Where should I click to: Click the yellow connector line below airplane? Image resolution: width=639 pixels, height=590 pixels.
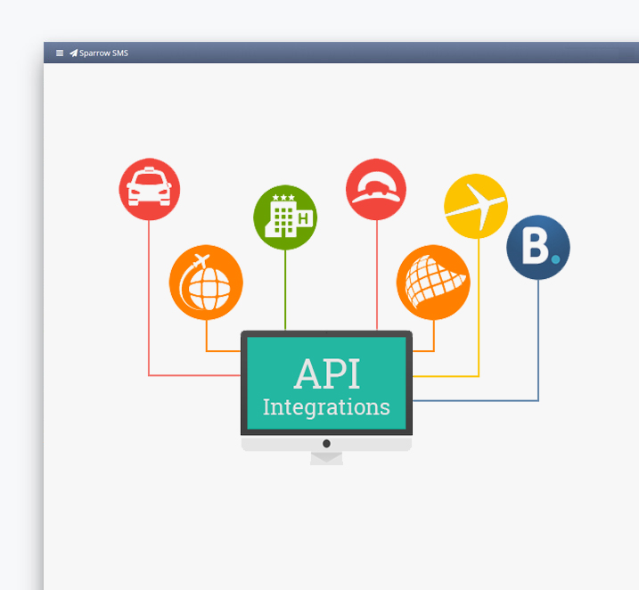pos(479,312)
